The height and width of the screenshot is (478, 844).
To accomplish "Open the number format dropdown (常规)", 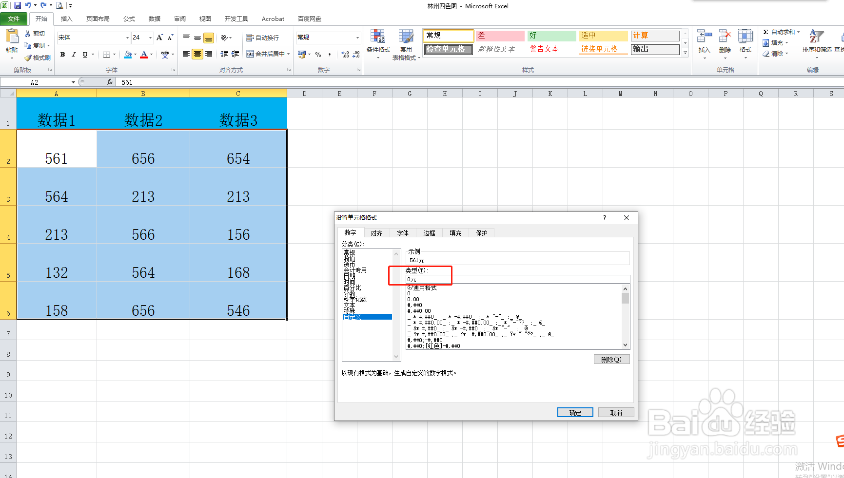I will point(357,38).
